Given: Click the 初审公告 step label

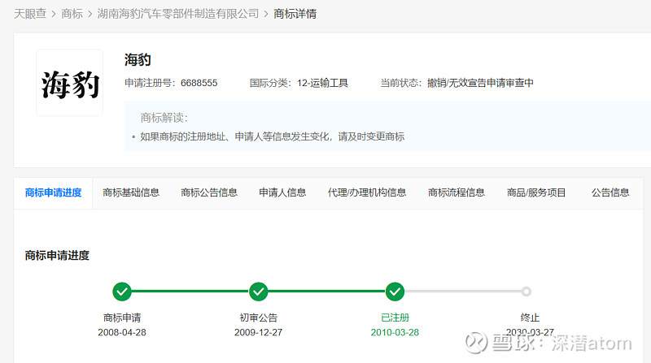Looking at the screenshot, I should pos(258,318).
